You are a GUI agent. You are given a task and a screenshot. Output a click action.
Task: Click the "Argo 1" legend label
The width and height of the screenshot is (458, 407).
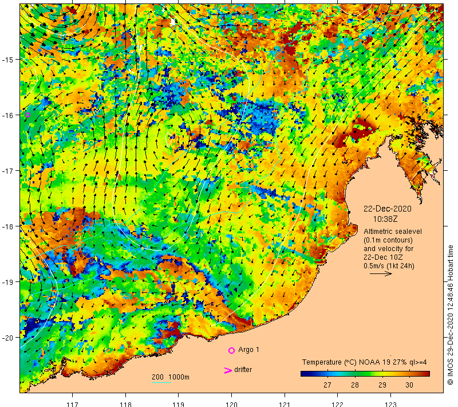click(248, 350)
